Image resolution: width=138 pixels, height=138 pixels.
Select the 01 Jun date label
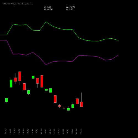pos(72,131)
